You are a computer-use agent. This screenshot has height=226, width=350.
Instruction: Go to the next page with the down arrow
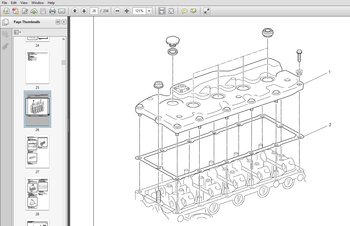click(x=84, y=11)
